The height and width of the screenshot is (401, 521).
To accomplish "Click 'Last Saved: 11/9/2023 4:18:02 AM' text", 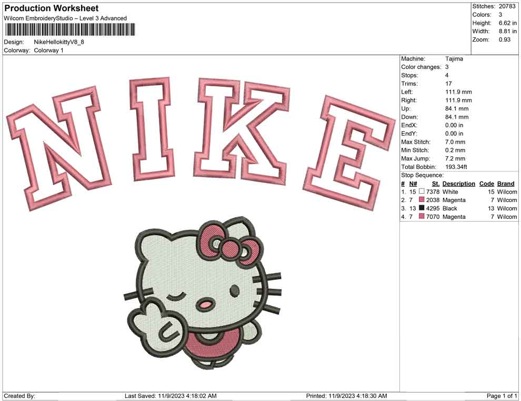I will point(171,396).
